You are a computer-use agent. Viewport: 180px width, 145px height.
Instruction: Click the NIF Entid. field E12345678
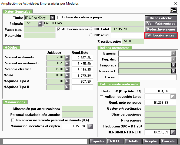click(x=127, y=30)
